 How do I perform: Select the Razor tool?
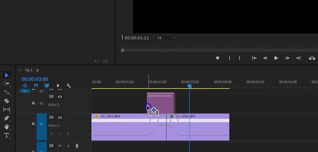tap(6, 101)
